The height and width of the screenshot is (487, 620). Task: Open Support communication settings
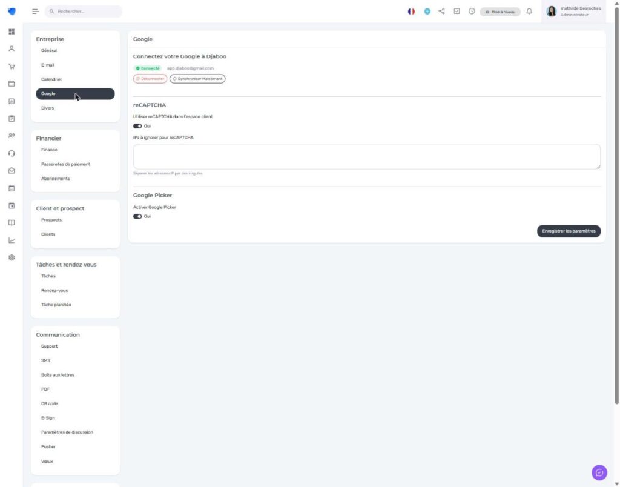point(50,346)
